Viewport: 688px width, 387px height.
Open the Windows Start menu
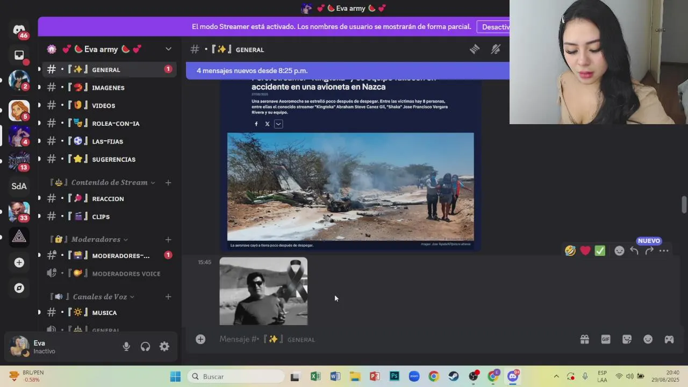point(175,376)
